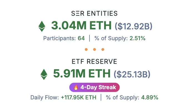The width and height of the screenshot is (189, 110).
Task: Click the Participants label
Action: pos(59,39)
